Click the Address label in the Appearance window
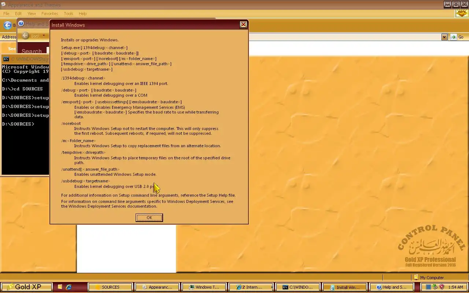469x293 pixels. (9, 37)
